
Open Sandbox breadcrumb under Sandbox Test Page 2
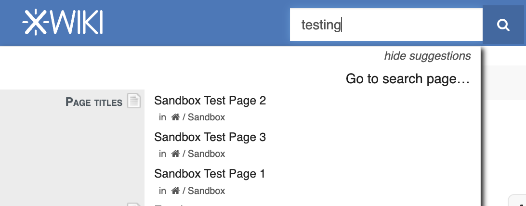coord(206,117)
